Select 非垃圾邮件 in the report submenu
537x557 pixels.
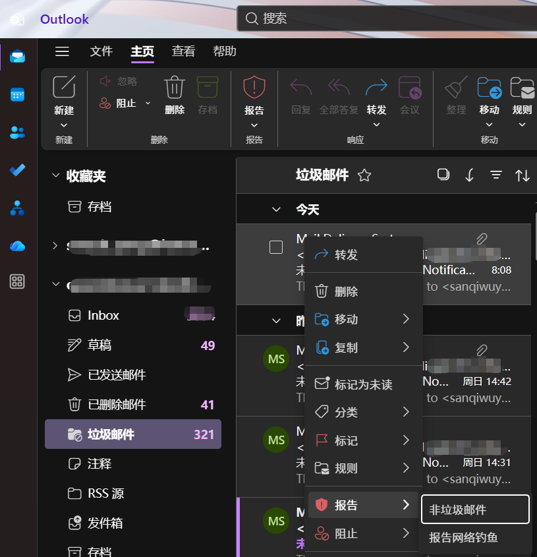474,510
